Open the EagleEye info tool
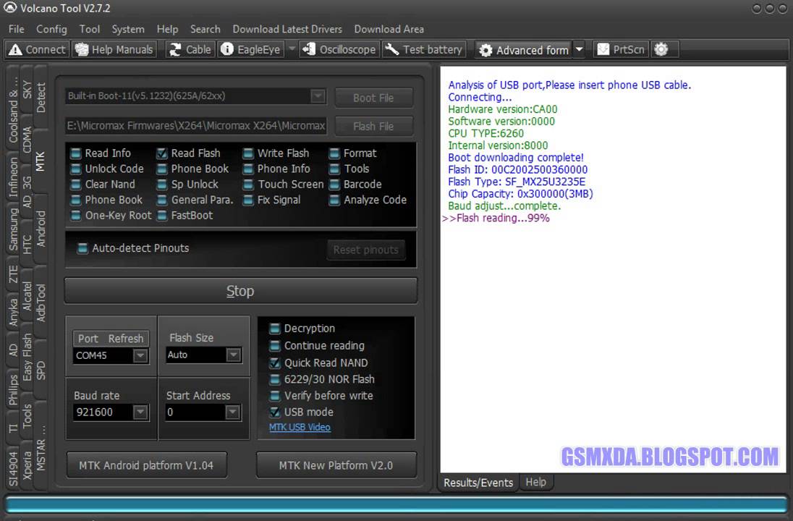This screenshot has width=793, height=521. (251, 50)
